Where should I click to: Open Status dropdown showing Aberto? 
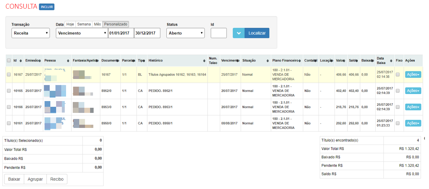[185, 33]
